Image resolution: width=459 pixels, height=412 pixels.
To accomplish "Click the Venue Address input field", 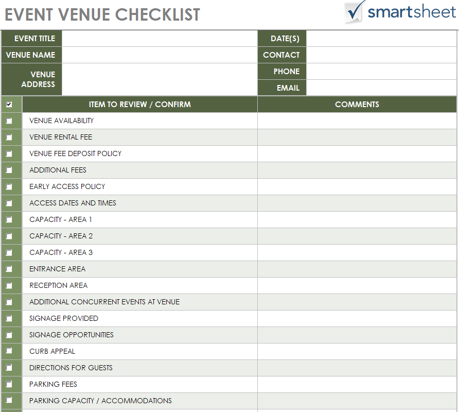I will click(x=160, y=79).
